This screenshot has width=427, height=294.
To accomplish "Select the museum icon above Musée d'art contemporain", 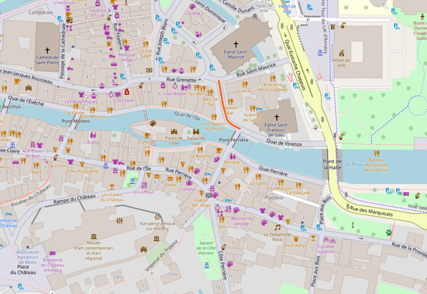I will coord(94,237).
